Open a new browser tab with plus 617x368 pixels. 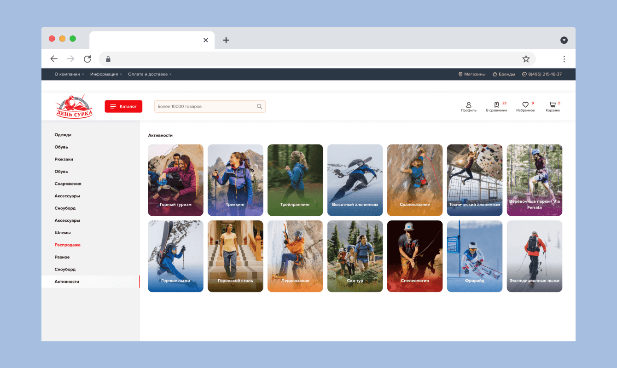226,40
